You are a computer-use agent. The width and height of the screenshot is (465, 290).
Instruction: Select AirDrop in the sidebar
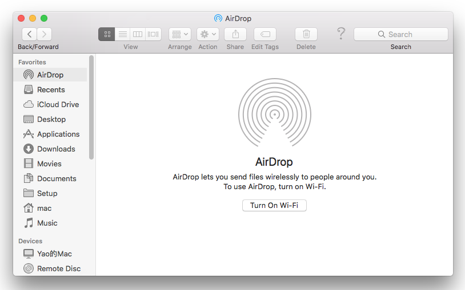click(x=50, y=75)
